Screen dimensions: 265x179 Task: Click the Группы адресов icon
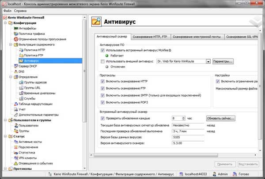(21, 82)
